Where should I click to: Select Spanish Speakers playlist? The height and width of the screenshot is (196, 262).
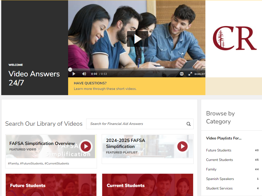tap(220, 179)
